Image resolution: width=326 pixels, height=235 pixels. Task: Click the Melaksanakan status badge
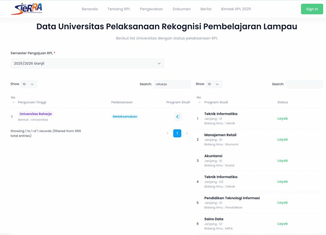click(x=125, y=117)
